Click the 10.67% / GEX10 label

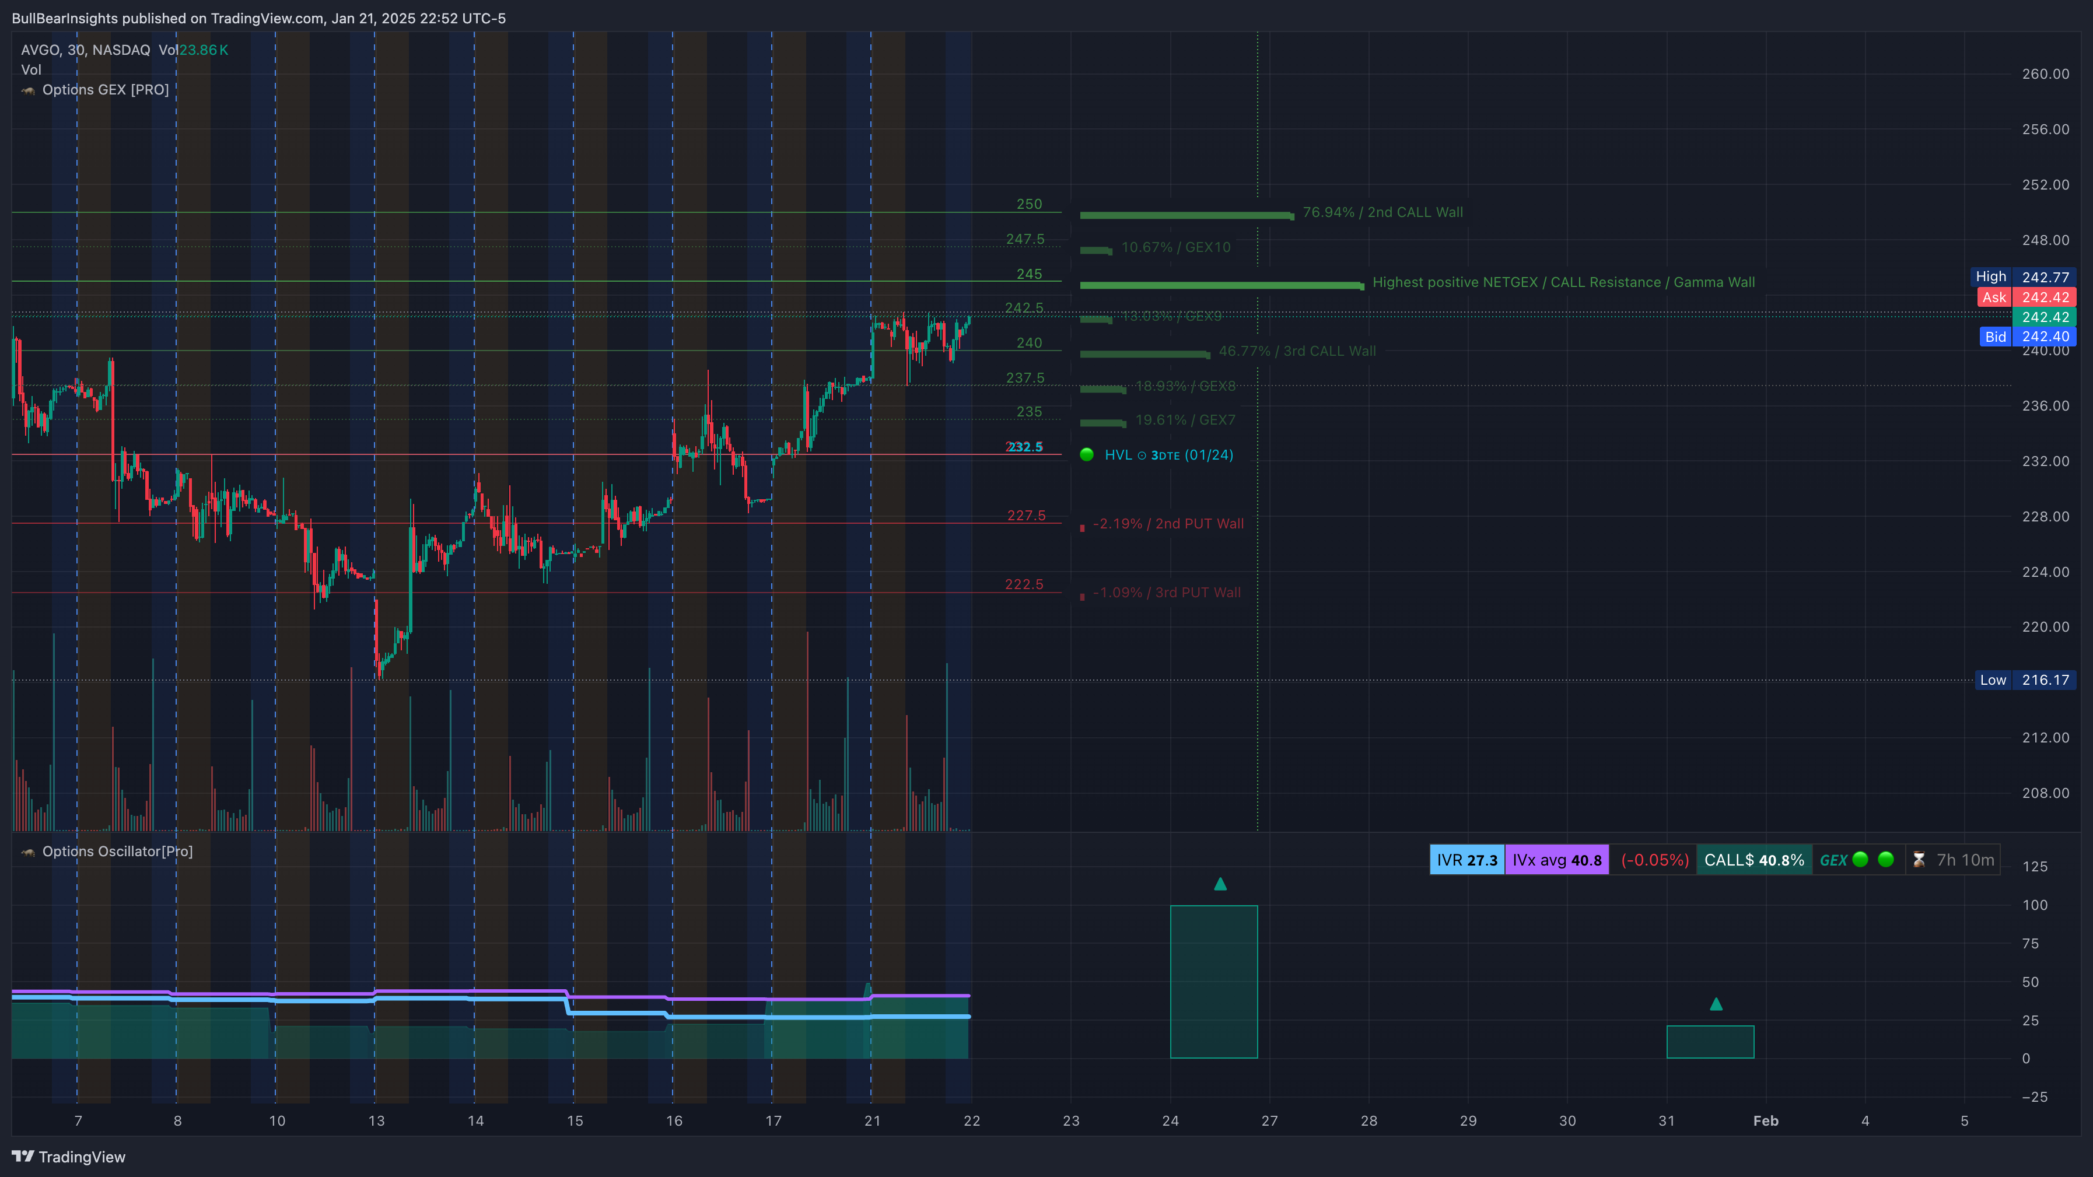[1175, 248]
